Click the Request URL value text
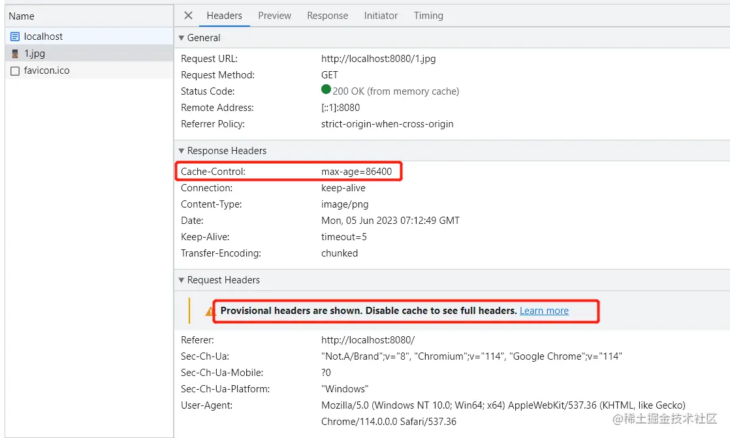This screenshot has width=730, height=438. (x=378, y=59)
